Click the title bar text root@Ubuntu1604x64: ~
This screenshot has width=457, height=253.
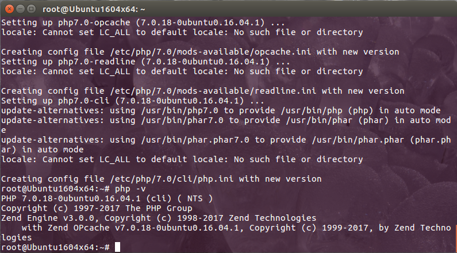(94, 9)
